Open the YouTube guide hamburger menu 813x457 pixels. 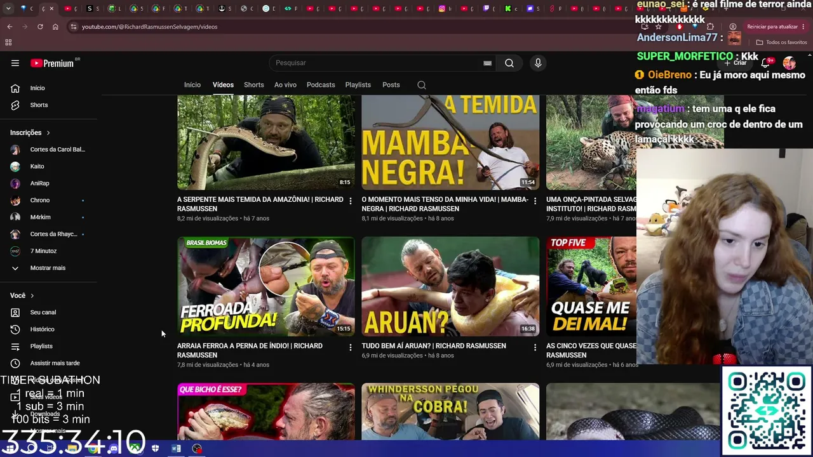pyautogui.click(x=15, y=63)
